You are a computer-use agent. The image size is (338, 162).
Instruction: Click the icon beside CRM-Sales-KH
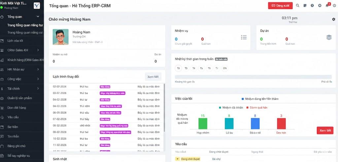pos(2,50)
